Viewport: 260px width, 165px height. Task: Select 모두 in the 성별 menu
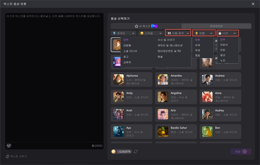(198, 40)
